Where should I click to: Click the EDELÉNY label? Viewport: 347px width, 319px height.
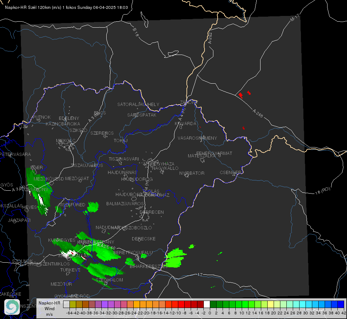(69, 118)
